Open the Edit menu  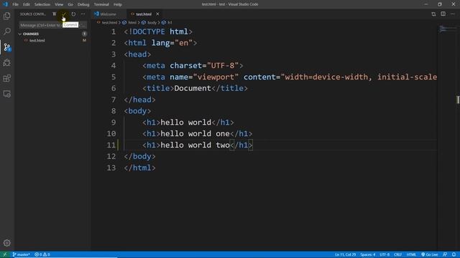coord(27,4)
